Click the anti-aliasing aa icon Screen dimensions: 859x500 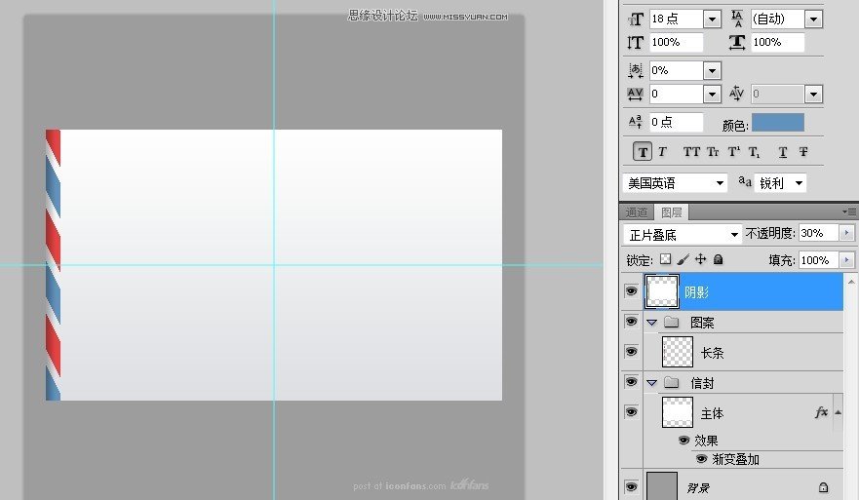click(x=745, y=181)
